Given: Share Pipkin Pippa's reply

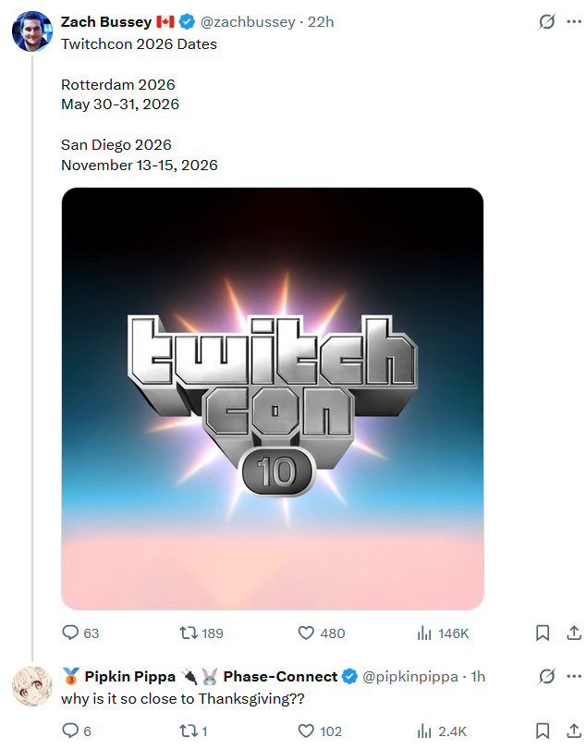Looking at the screenshot, I should coord(573,731).
